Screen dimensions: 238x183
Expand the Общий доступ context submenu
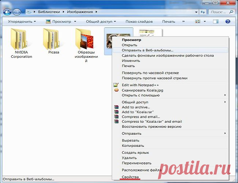click(170, 102)
